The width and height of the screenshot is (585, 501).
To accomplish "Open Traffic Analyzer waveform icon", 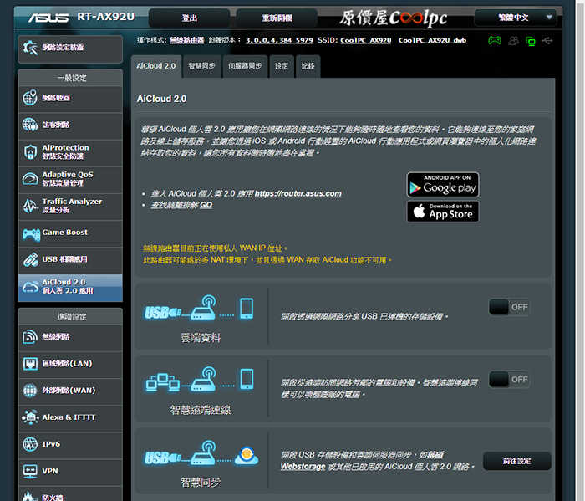I will click(30, 206).
